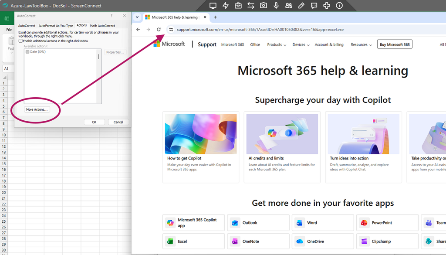Open the Office nav link
This screenshot has width=446, height=255.
255,45
